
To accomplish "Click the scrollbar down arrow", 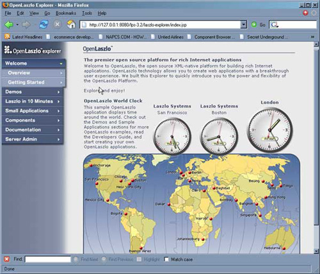I will [x=316, y=251].
